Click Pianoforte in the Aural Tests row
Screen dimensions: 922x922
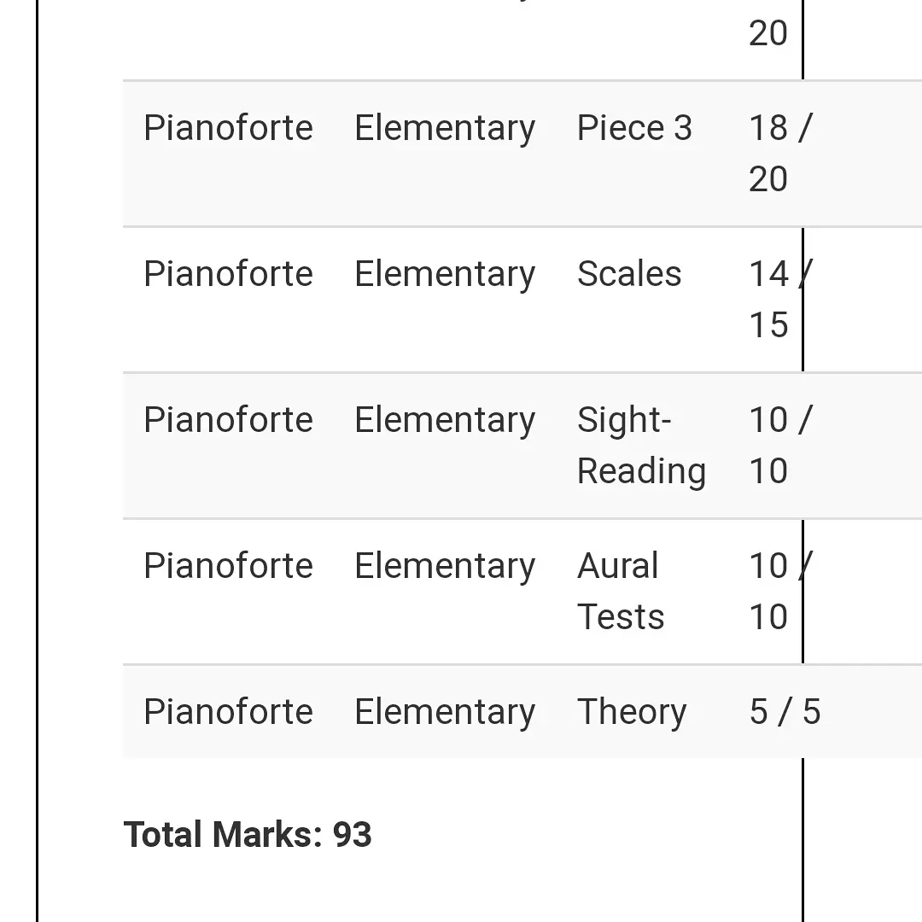tap(228, 567)
